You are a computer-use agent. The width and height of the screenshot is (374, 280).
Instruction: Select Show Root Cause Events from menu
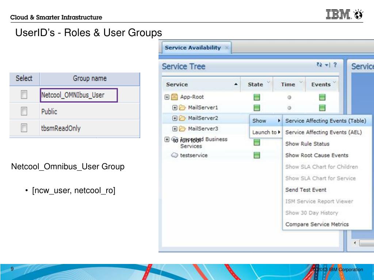pyautogui.click(x=317, y=155)
